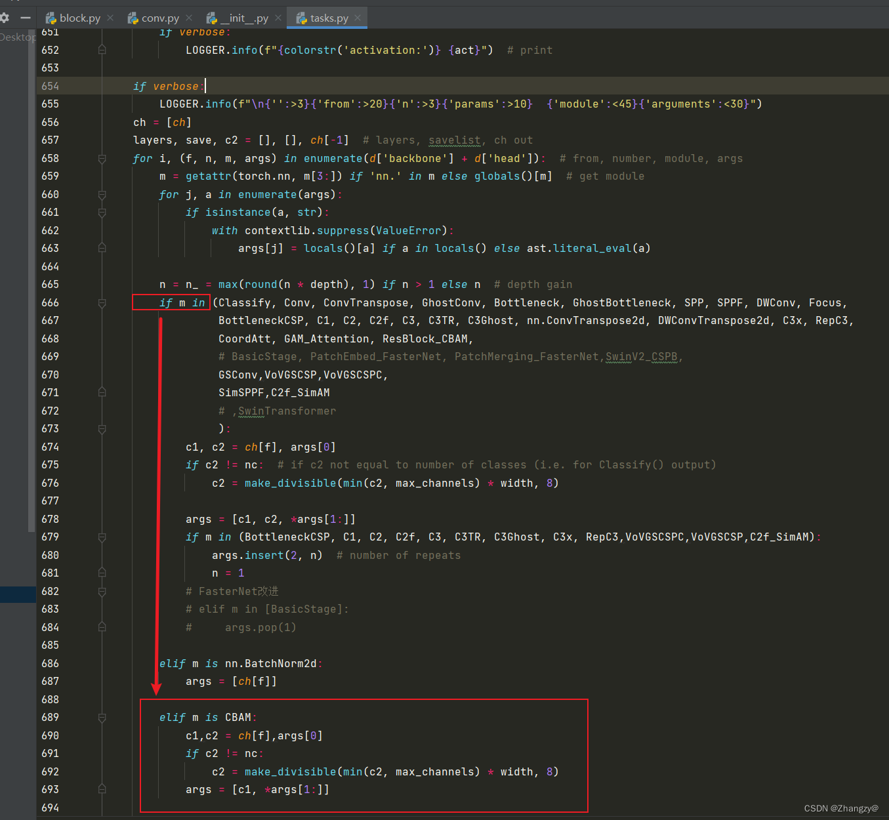The image size is (889, 820).
Task: Switch to the block.py editor tab
Action: [73, 18]
